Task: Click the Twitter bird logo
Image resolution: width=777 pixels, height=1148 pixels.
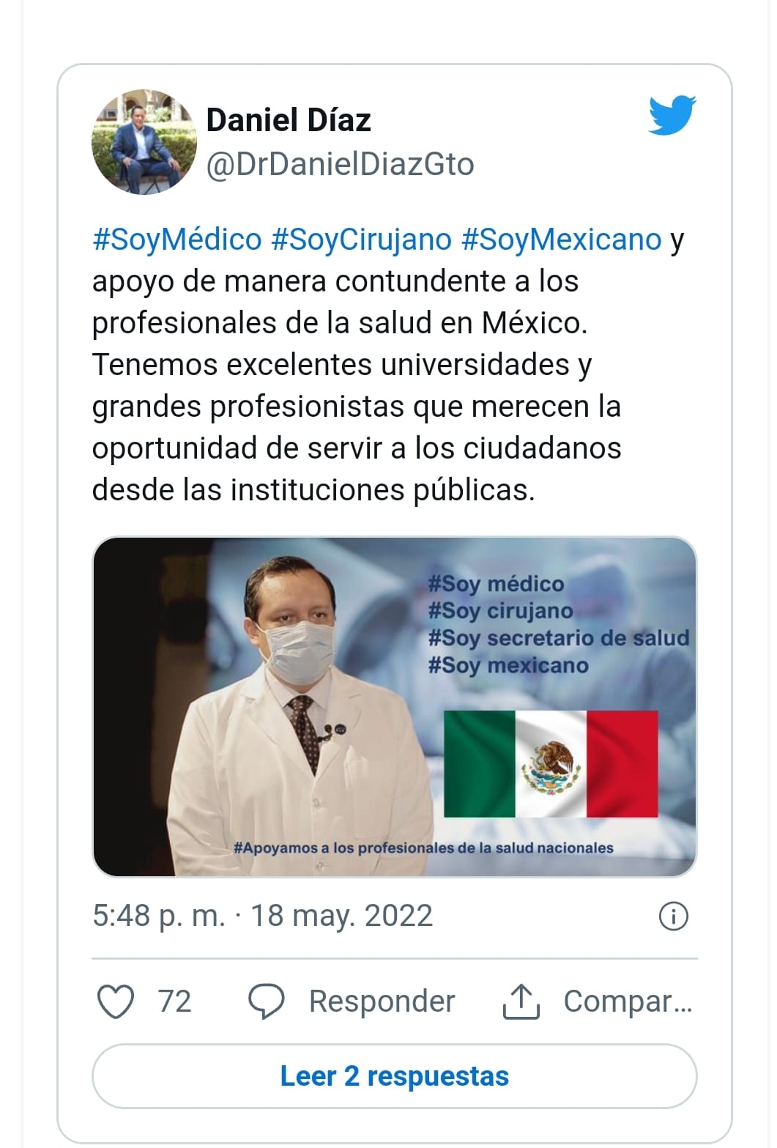Action: (672, 115)
